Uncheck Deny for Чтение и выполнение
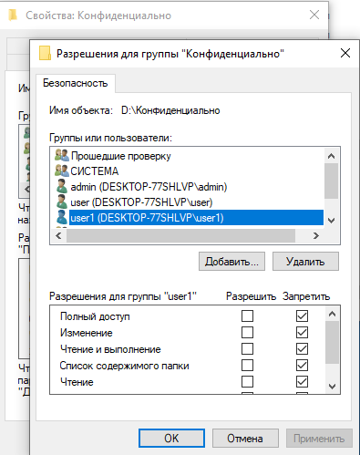 pos(302,348)
